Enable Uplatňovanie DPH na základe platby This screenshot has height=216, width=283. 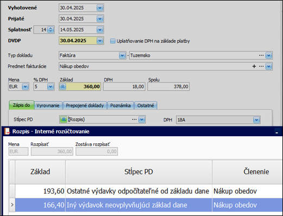click(112, 41)
